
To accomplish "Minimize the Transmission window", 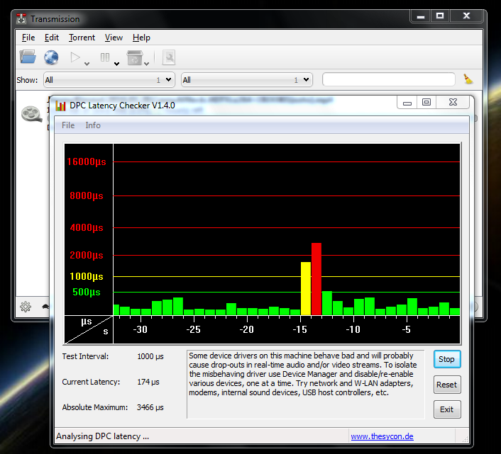I will 421,16.
